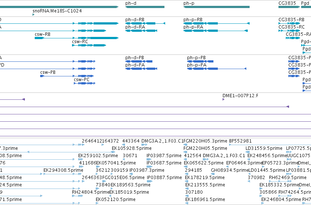Click EST 370982
Image resolution: width=311 pixels, height=205 pixels.
click(x=249, y=181)
